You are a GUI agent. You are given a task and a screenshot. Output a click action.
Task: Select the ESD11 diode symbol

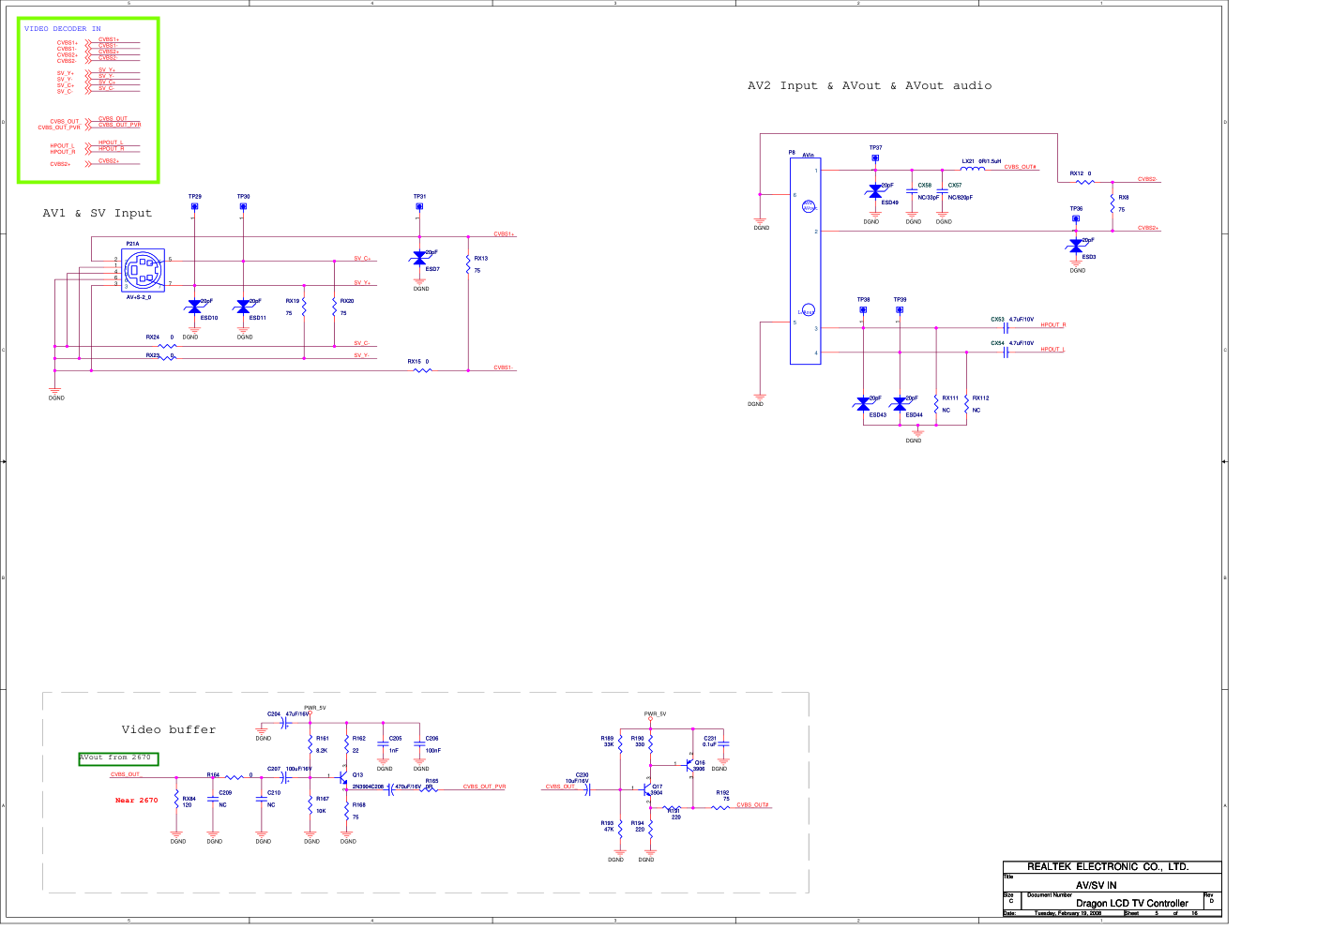click(x=244, y=307)
